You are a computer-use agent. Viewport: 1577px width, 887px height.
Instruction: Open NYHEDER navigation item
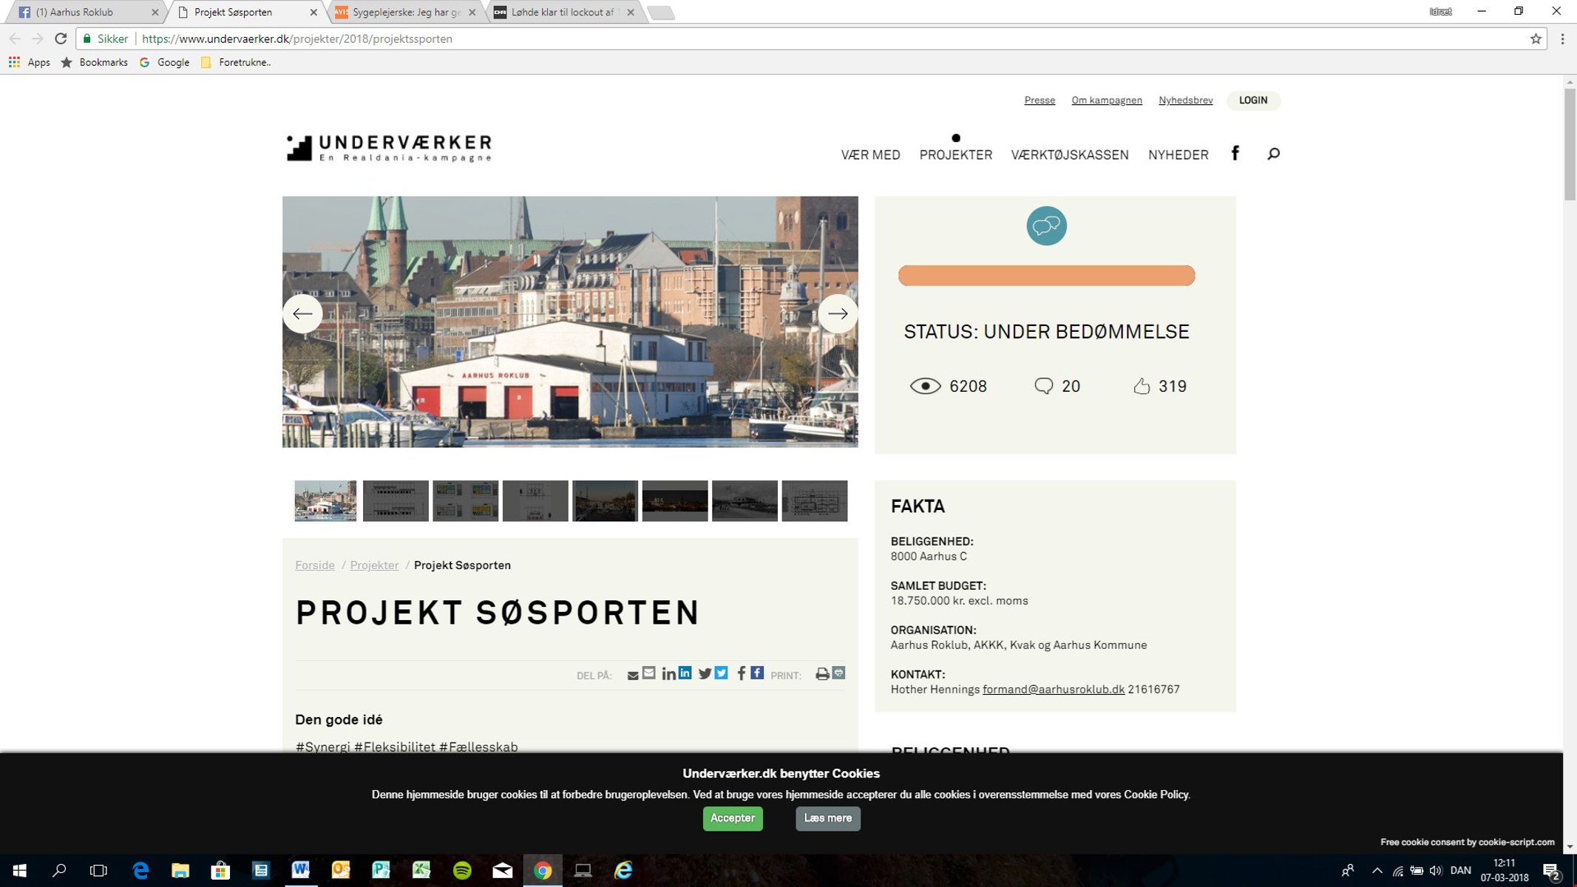click(x=1178, y=155)
